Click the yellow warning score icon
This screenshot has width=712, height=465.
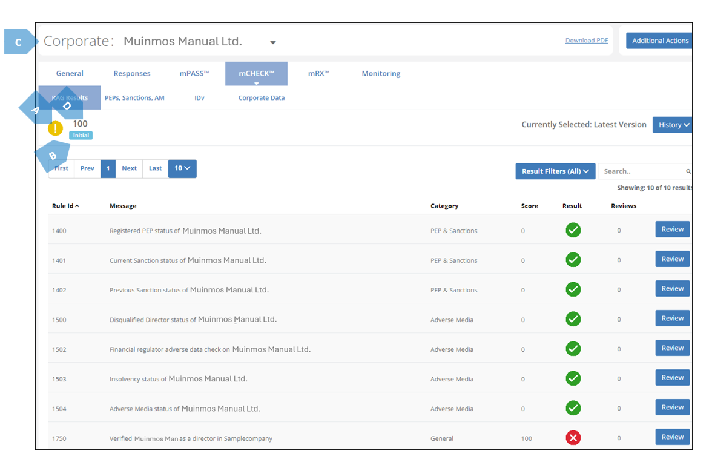tap(55, 128)
